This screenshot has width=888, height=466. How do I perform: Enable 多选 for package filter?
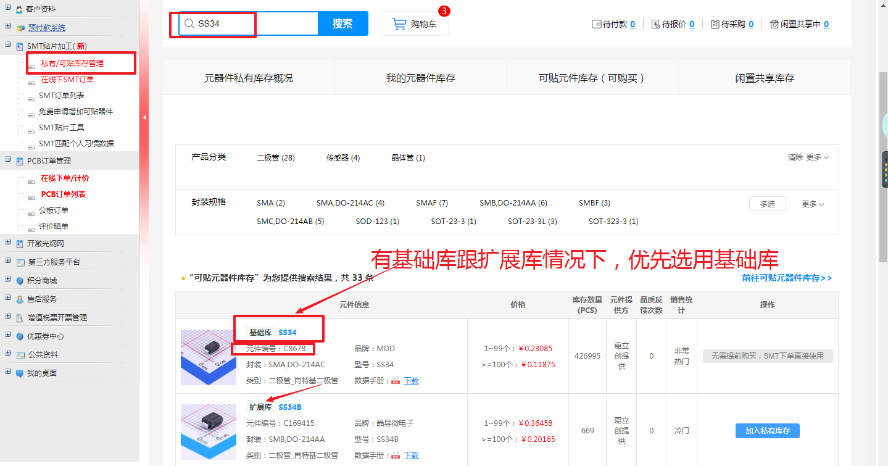point(767,204)
